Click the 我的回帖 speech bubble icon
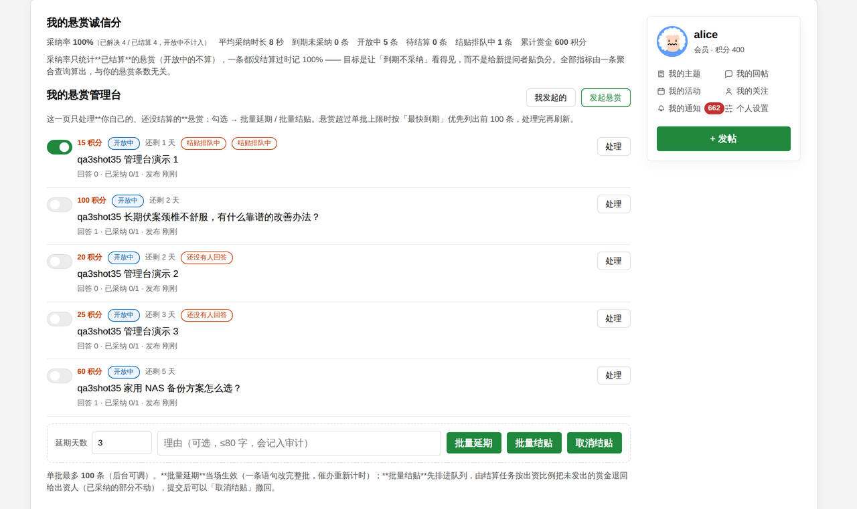This screenshot has width=857, height=509. (728, 74)
